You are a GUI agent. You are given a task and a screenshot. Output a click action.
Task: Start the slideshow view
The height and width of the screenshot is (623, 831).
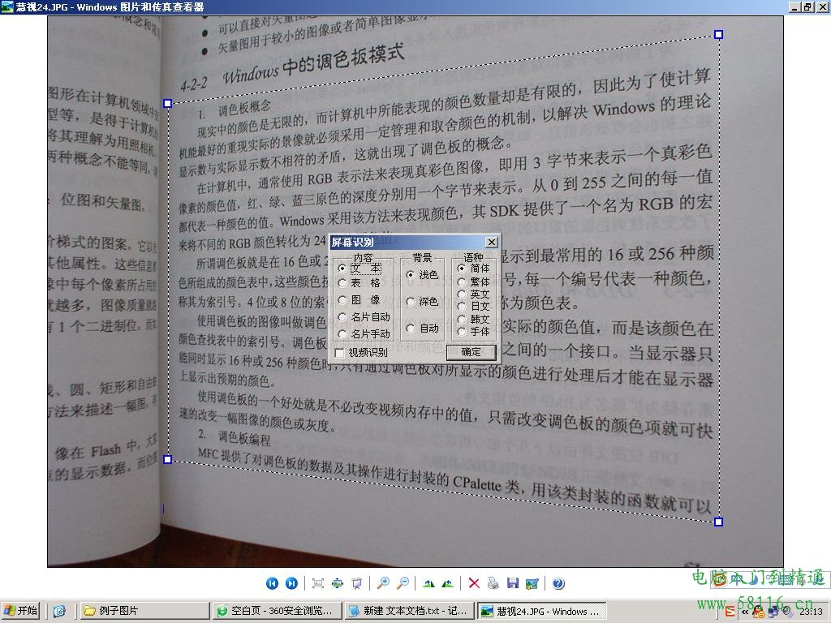[x=355, y=582]
